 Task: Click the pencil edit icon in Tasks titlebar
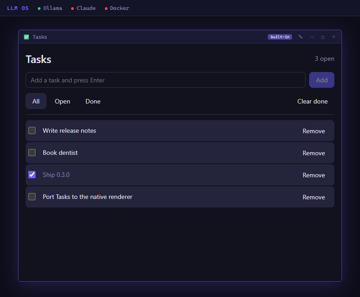pos(300,37)
